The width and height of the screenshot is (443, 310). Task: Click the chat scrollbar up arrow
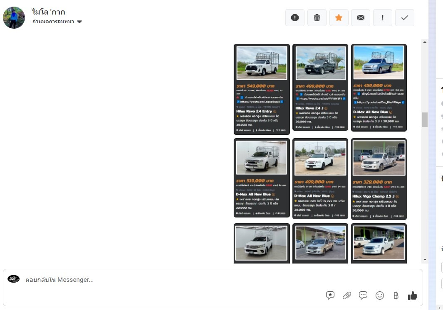tap(425, 42)
